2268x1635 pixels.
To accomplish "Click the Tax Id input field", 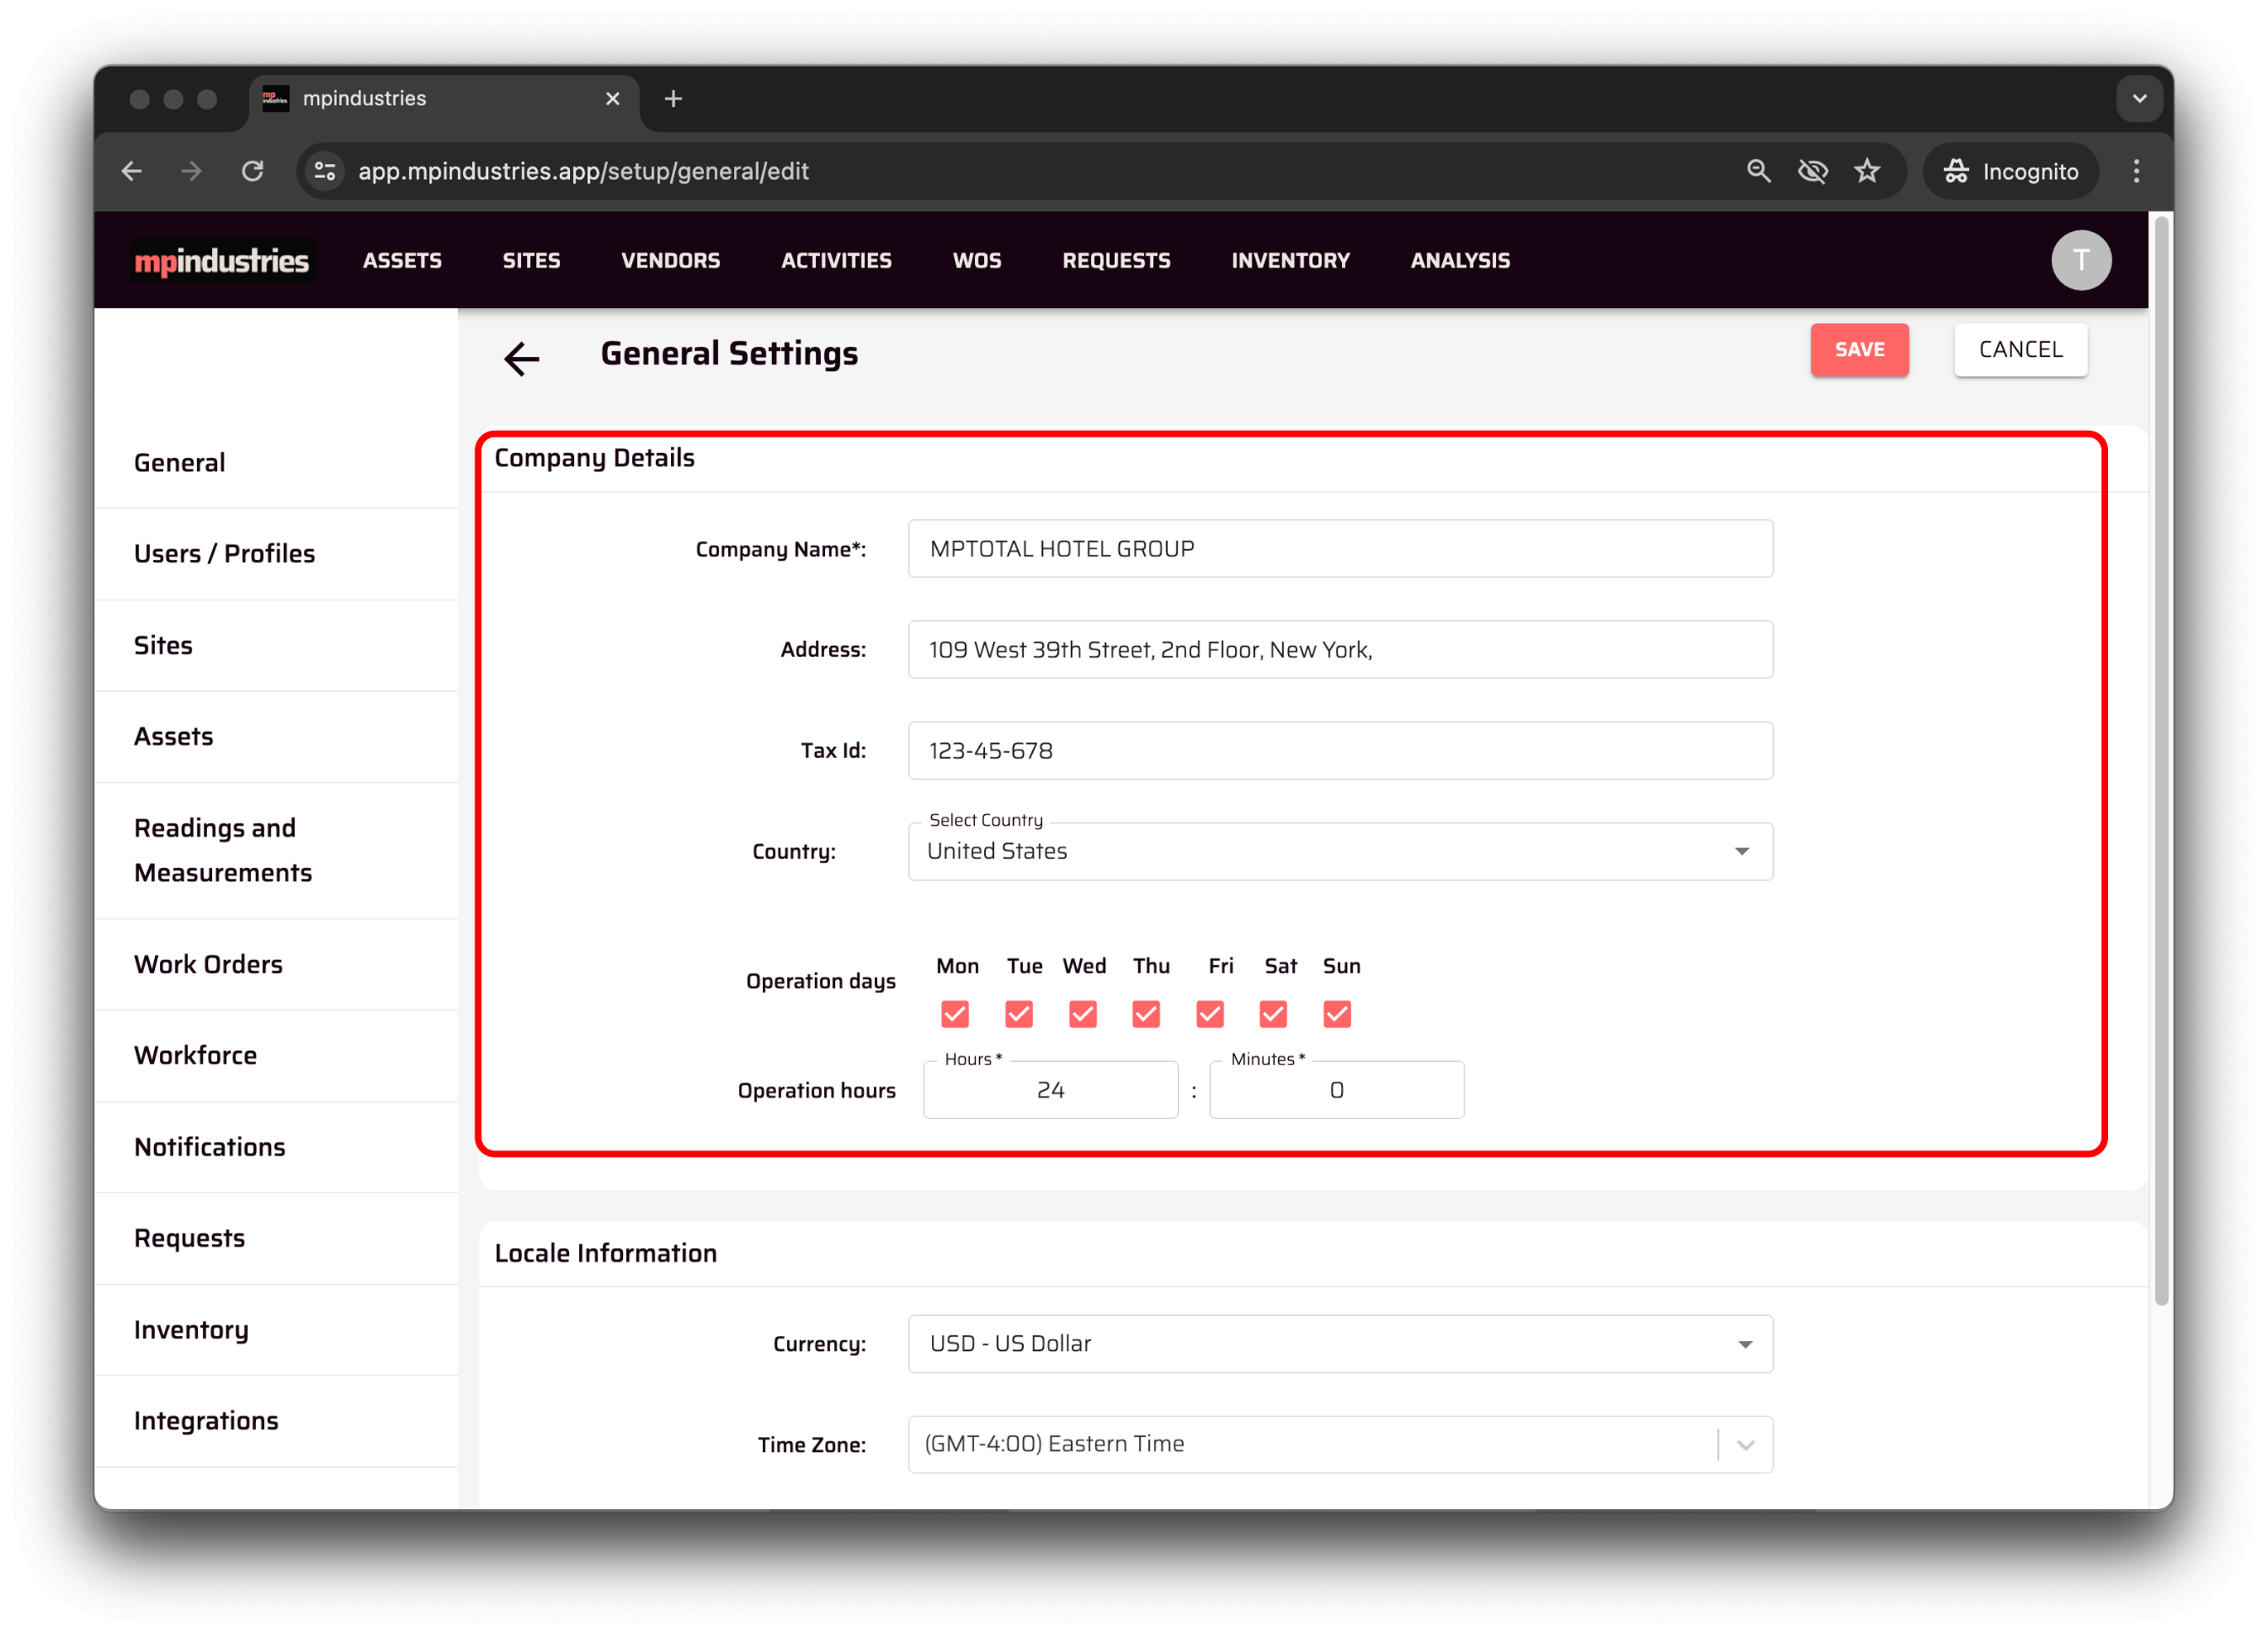I will [1339, 750].
